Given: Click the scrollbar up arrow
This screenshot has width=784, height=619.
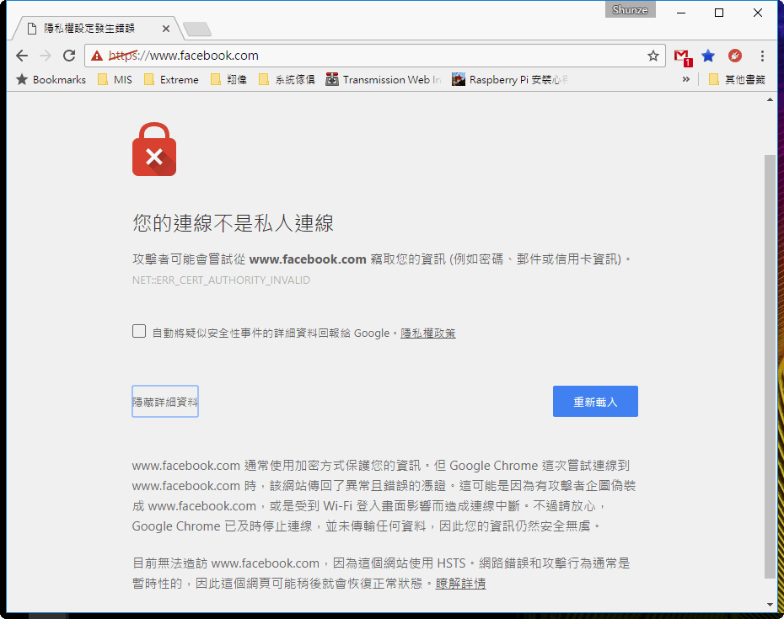Looking at the screenshot, I should click(770, 100).
